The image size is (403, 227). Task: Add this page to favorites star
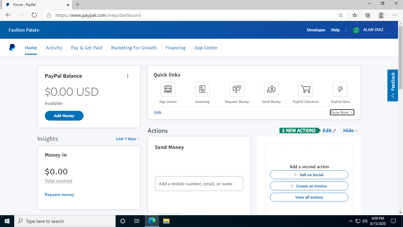[x=340, y=15]
